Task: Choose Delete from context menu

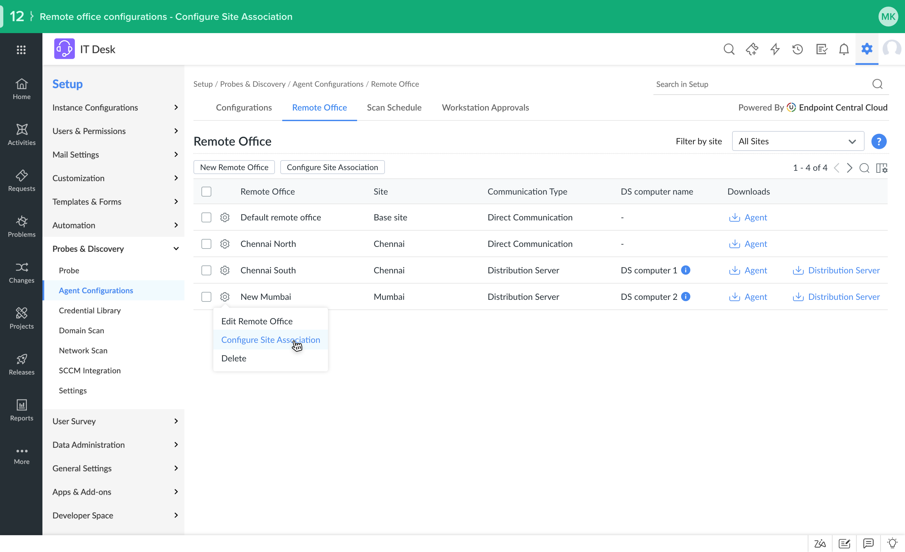Action: point(270,358)
